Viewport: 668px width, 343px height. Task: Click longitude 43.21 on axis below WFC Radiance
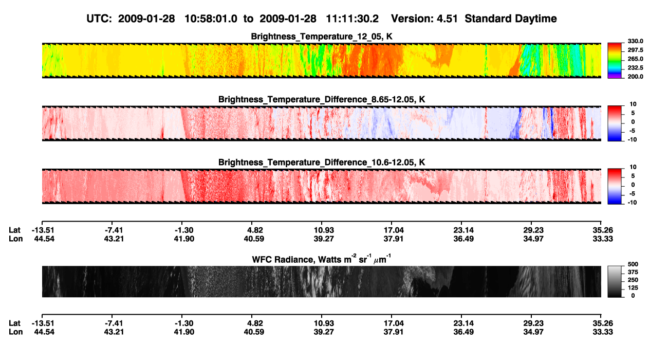(112, 332)
